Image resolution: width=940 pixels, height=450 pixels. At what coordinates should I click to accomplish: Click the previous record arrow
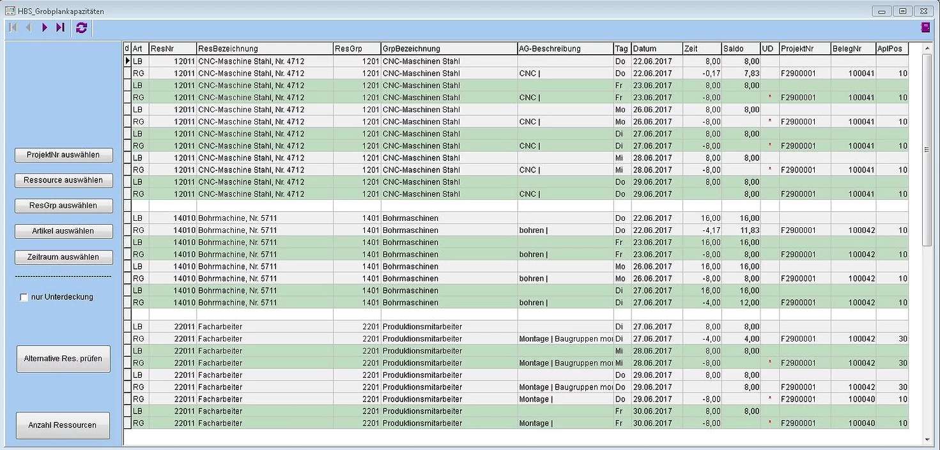tap(29, 27)
